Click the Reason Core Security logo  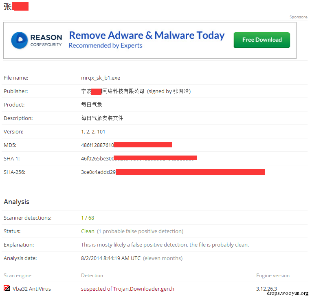tap(36, 40)
